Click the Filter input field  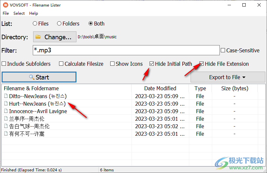pos(126,50)
